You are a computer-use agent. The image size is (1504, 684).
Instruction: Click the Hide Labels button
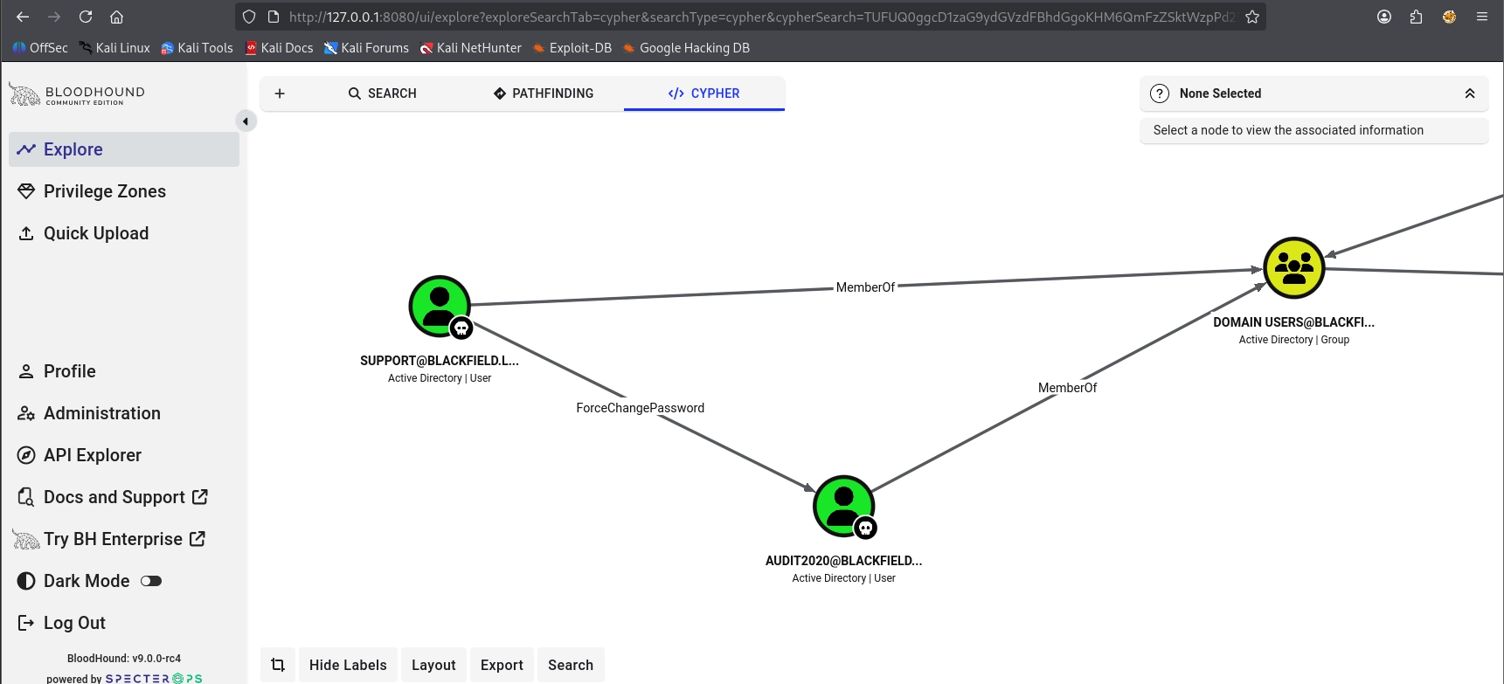pyautogui.click(x=348, y=665)
